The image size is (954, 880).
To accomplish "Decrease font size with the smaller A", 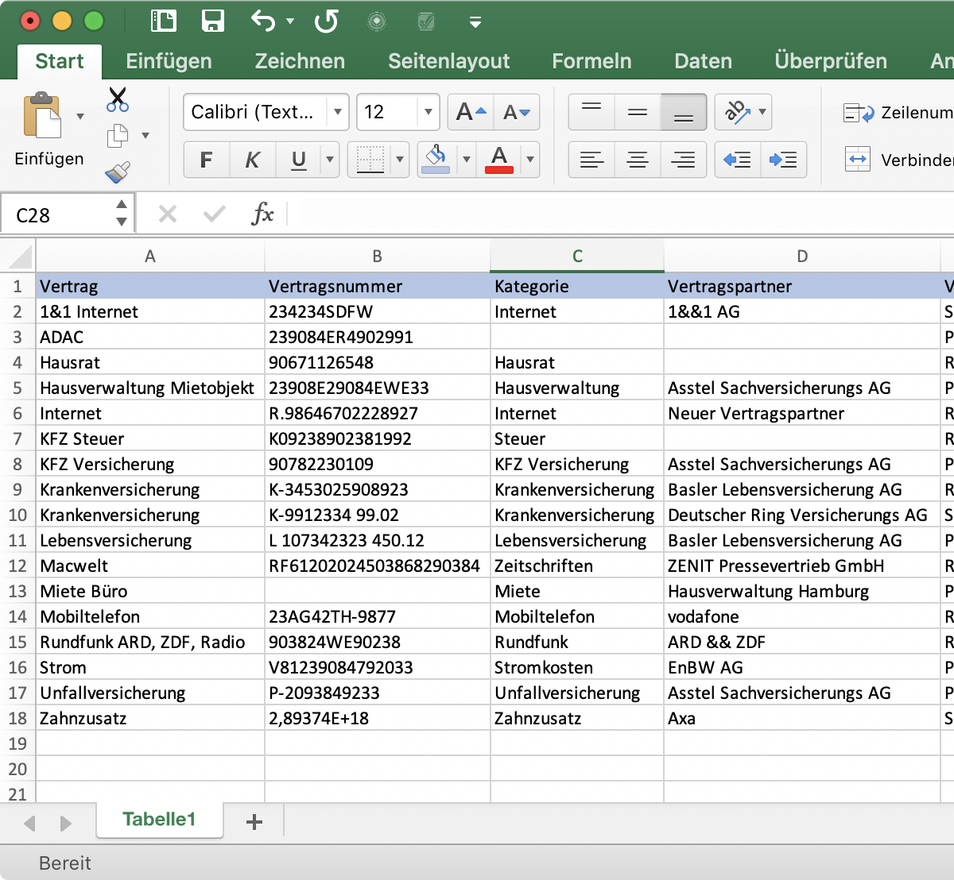I will coord(517,112).
